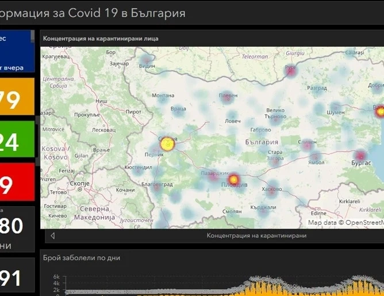Viewport: 384px width, 296px height.
Task: Click the 'Концентрация на карантинирани' tab label below map
Action: coord(256,236)
